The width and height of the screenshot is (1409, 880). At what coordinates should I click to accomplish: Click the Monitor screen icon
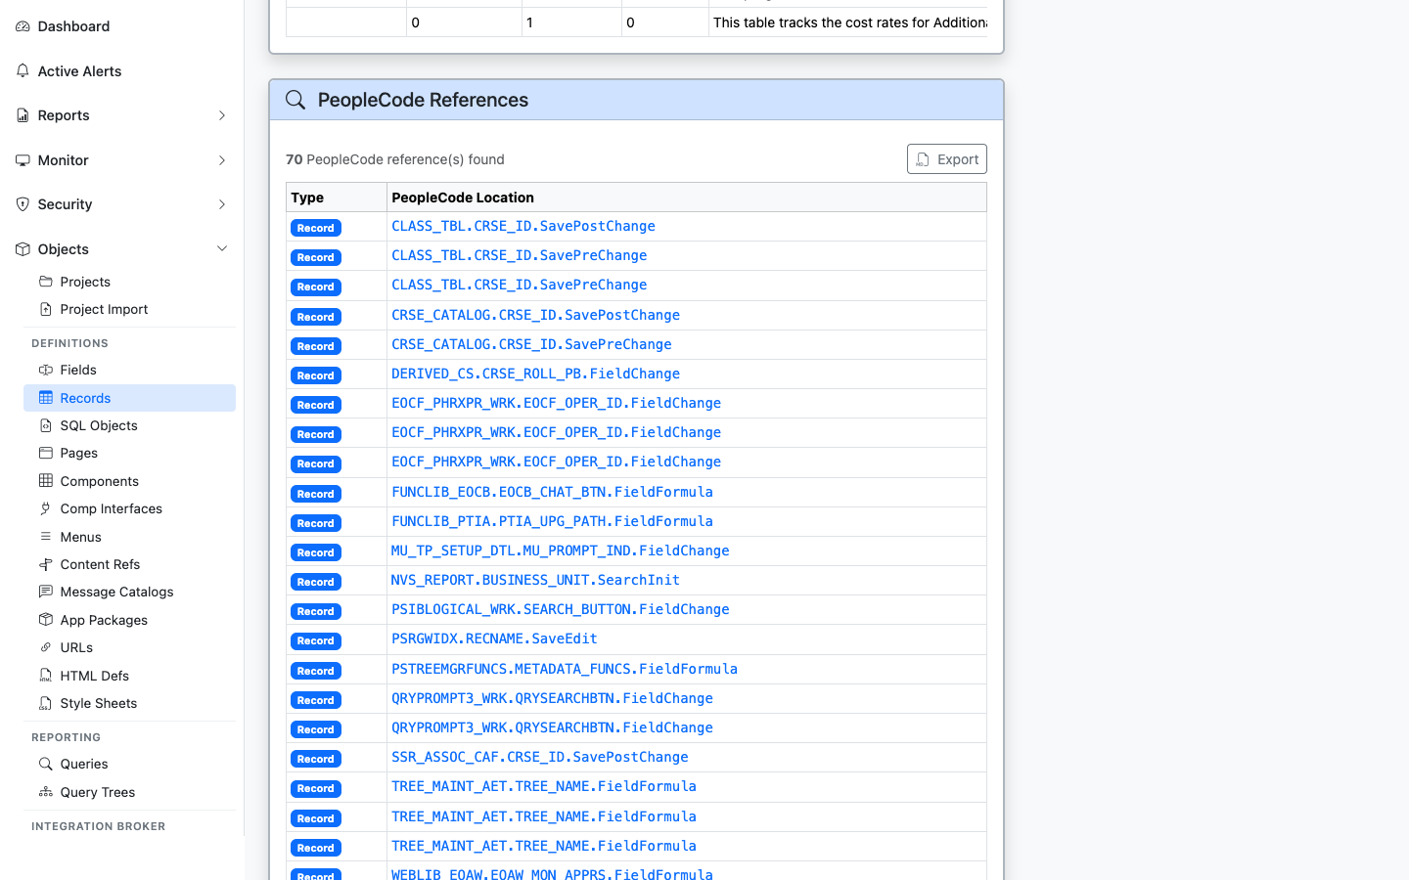23,160
